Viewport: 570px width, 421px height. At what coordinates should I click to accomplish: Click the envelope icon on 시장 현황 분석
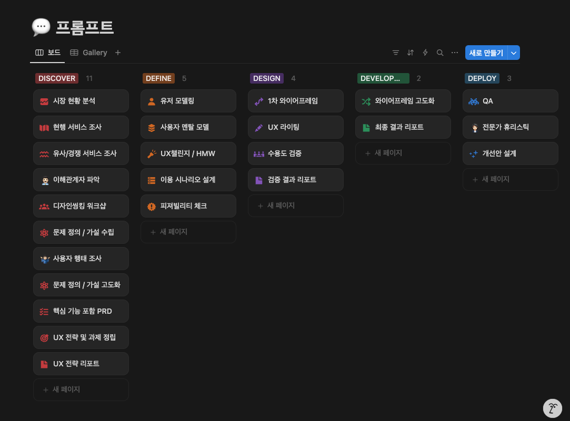[44, 100]
